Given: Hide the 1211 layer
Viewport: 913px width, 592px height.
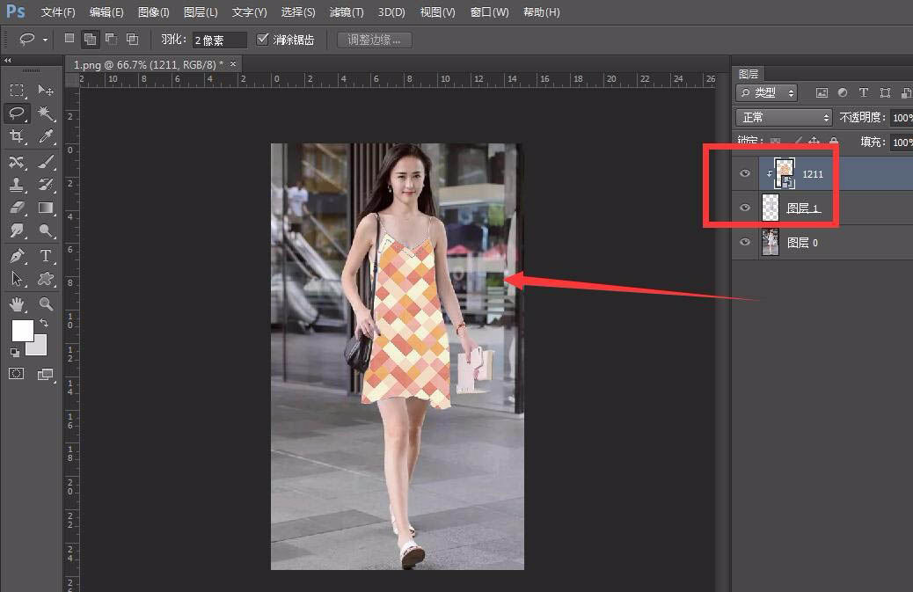Looking at the screenshot, I should click(745, 173).
